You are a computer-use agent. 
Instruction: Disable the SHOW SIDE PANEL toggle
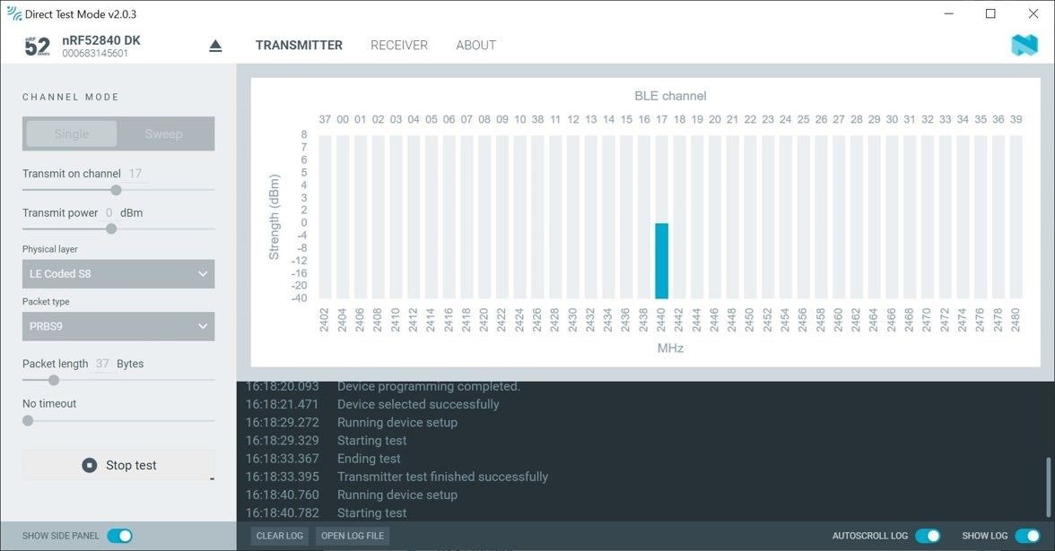coord(120,535)
